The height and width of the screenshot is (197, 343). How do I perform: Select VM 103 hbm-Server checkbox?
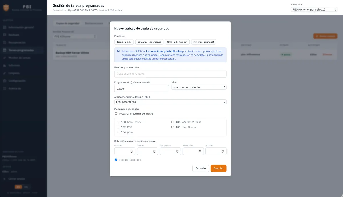point(173,127)
